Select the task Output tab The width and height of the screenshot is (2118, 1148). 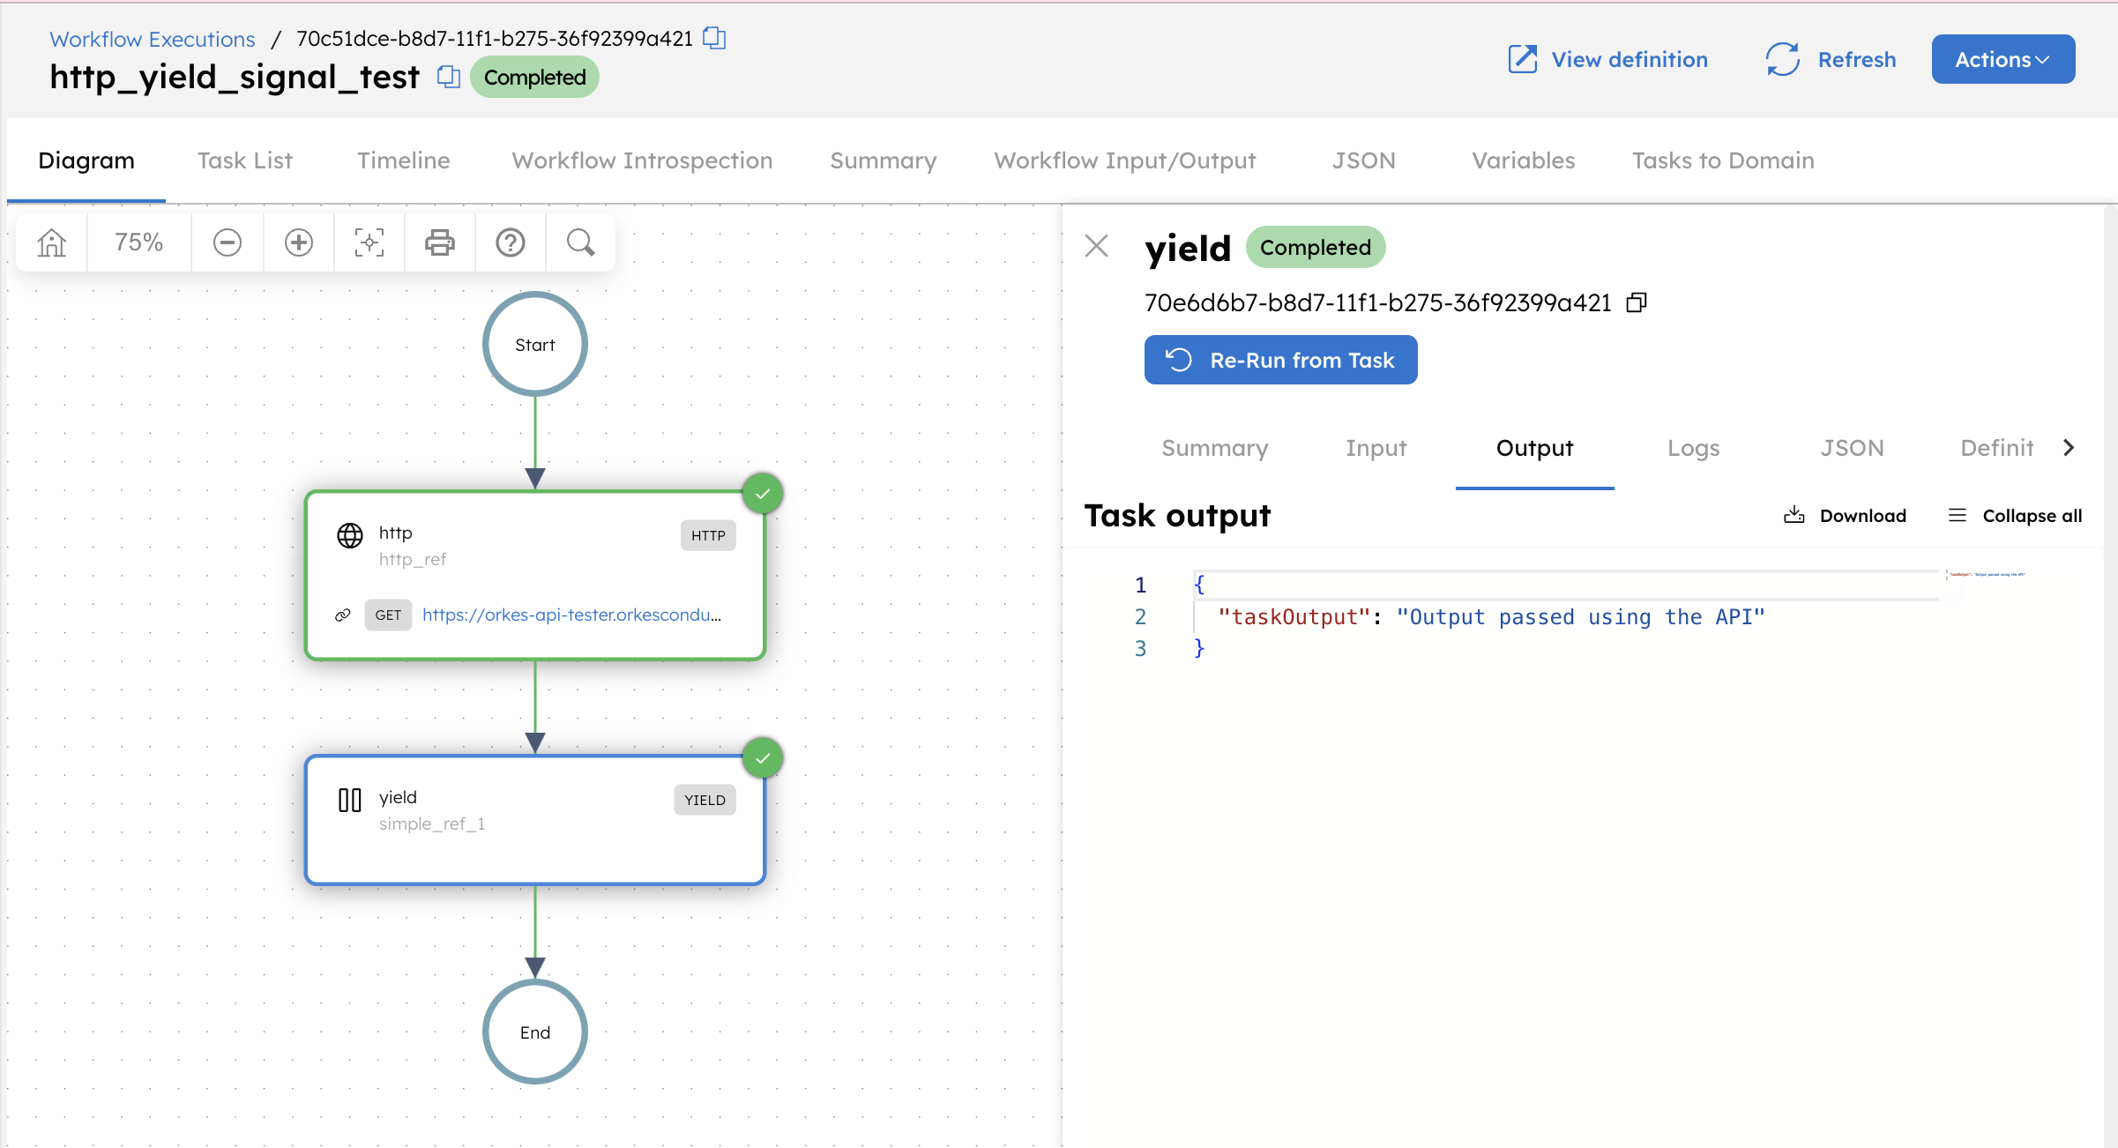[x=1535, y=448]
